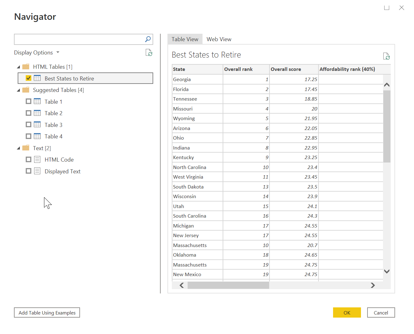Click the Displayed Text document icon
This screenshot has height=334, width=414.
(37, 171)
